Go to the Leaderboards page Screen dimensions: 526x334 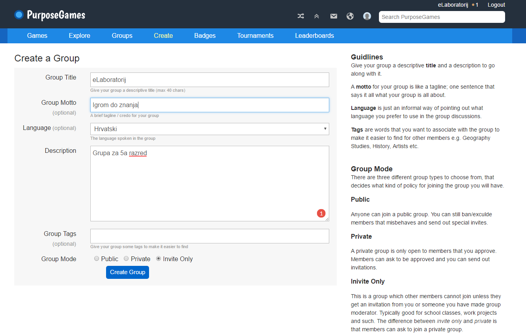[314, 35]
